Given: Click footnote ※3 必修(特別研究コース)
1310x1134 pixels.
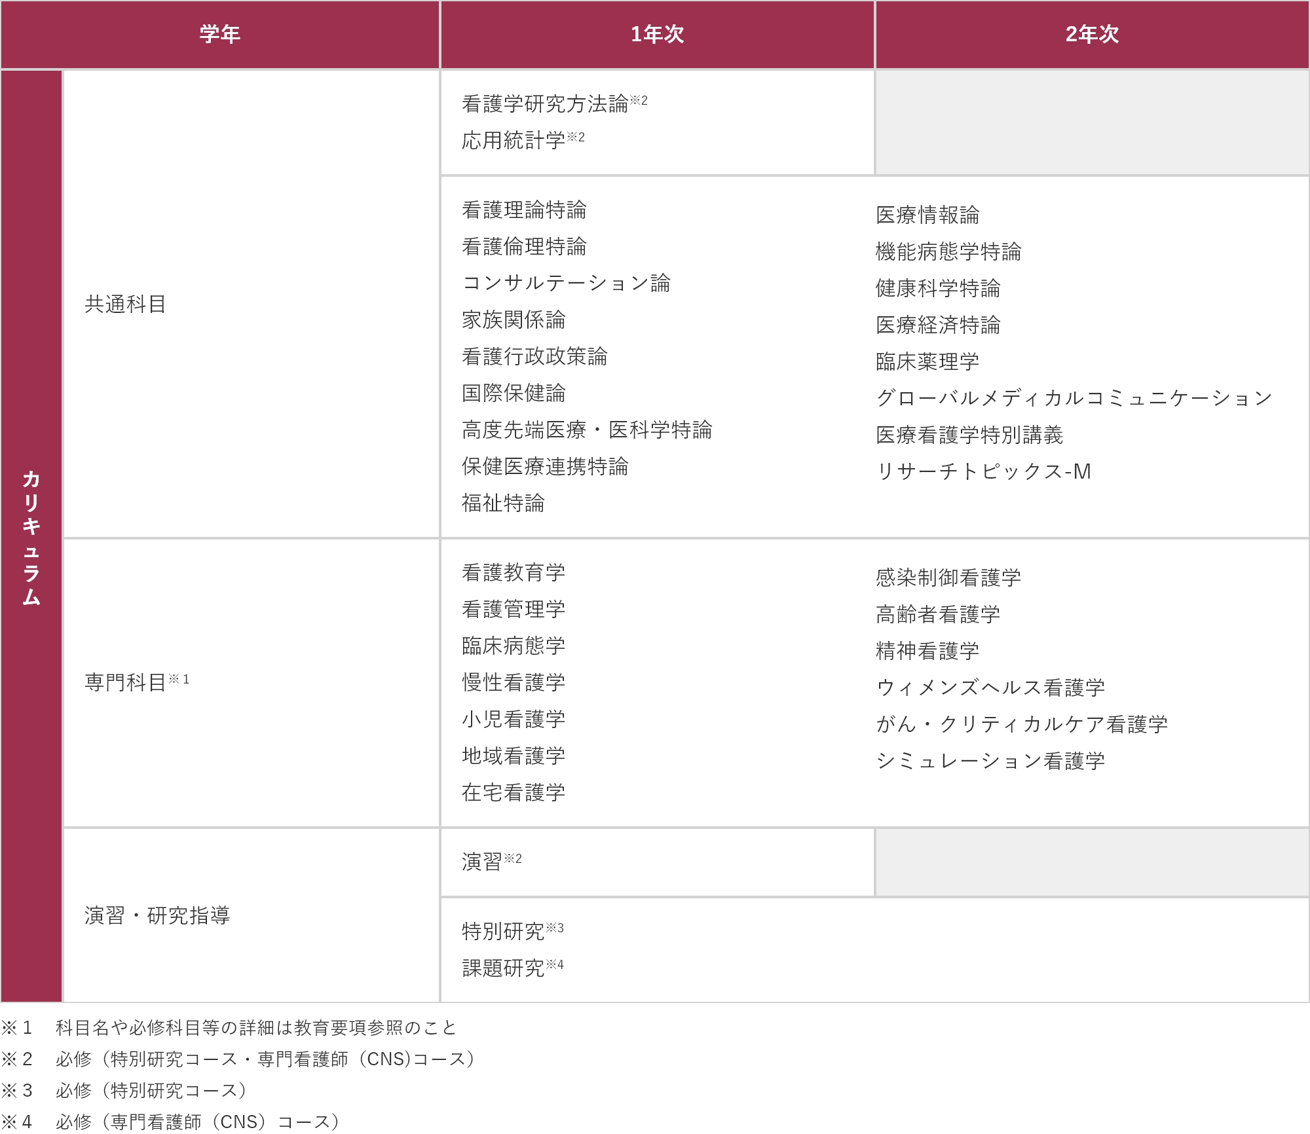Looking at the screenshot, I should point(124,1091).
